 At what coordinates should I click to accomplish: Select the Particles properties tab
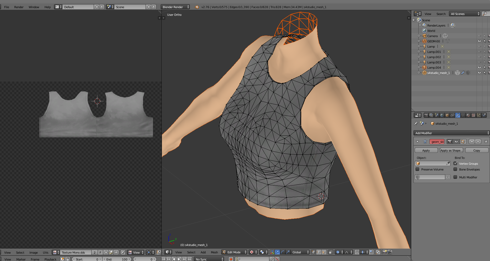tap(478, 115)
